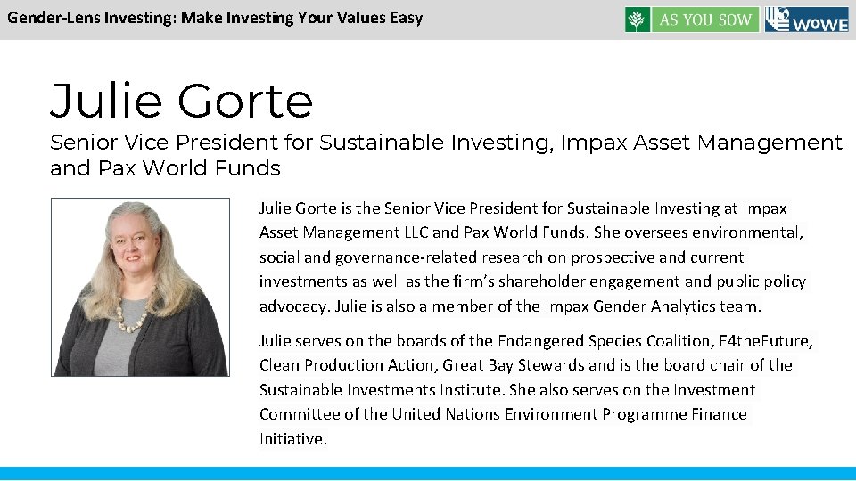The width and height of the screenshot is (856, 481).
Task: Click the blue bar at slide bottom
Action: [x=428, y=473]
